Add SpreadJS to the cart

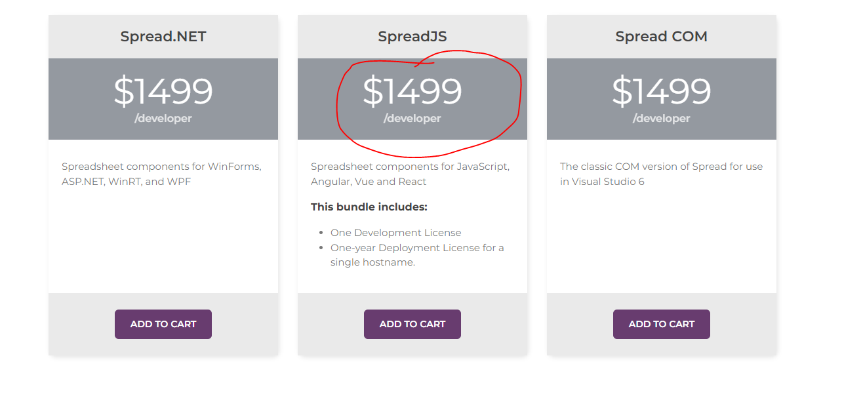(x=412, y=324)
